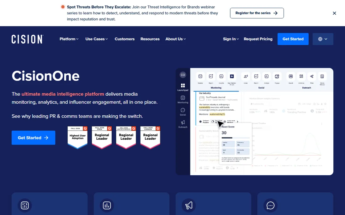Click the Listen icon in the Social group

point(246,77)
